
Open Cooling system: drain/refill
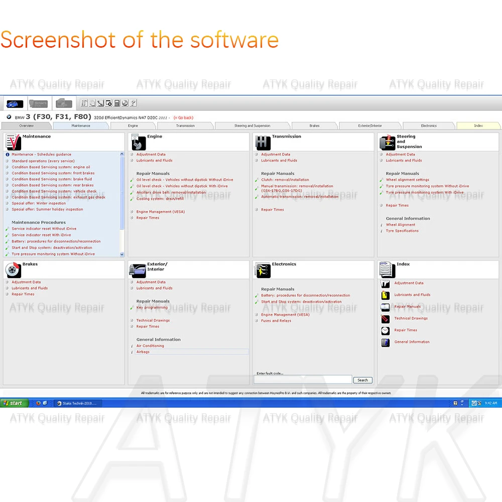pos(160,199)
